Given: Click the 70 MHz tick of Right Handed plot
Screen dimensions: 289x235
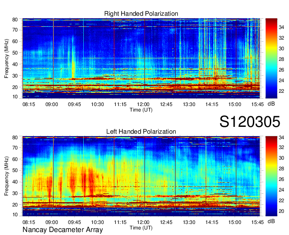Looking at the screenshot, I should [x=15, y=30].
